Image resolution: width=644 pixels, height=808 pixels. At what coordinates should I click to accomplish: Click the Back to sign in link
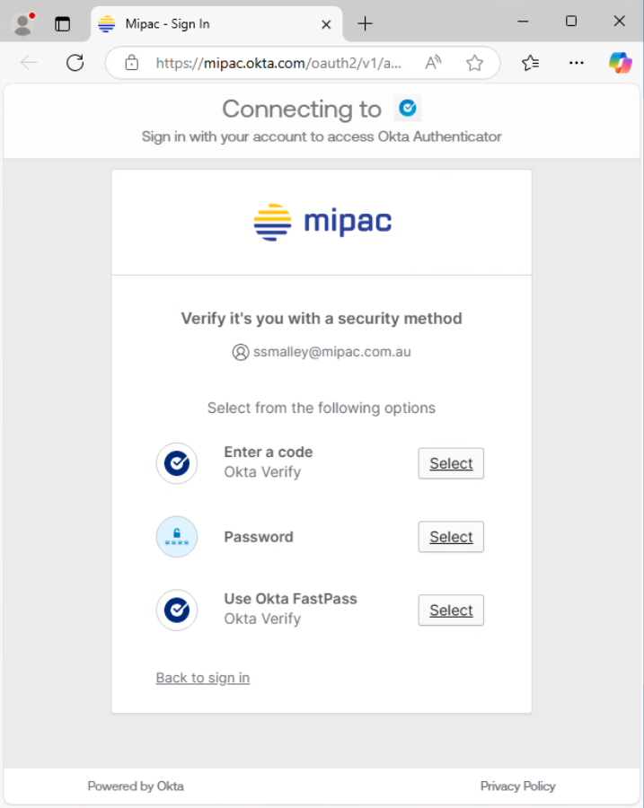(x=203, y=678)
